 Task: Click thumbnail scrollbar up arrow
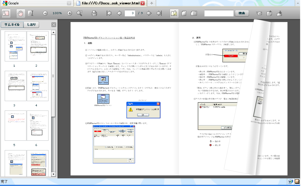click(53, 32)
